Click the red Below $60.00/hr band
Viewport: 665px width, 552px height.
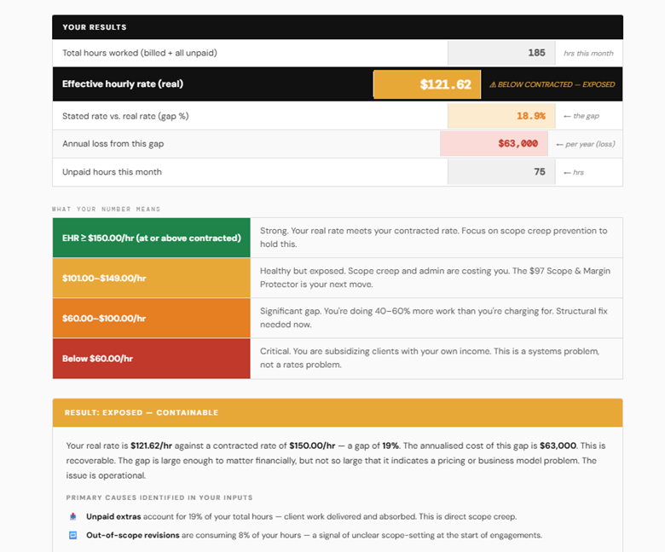pyautogui.click(x=151, y=359)
